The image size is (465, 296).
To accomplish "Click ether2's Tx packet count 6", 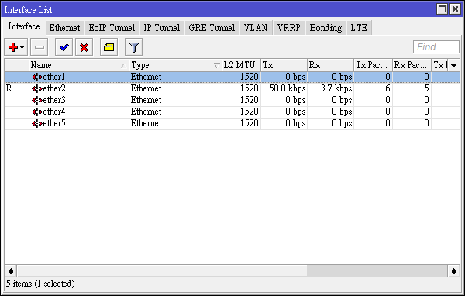I will coord(387,88).
